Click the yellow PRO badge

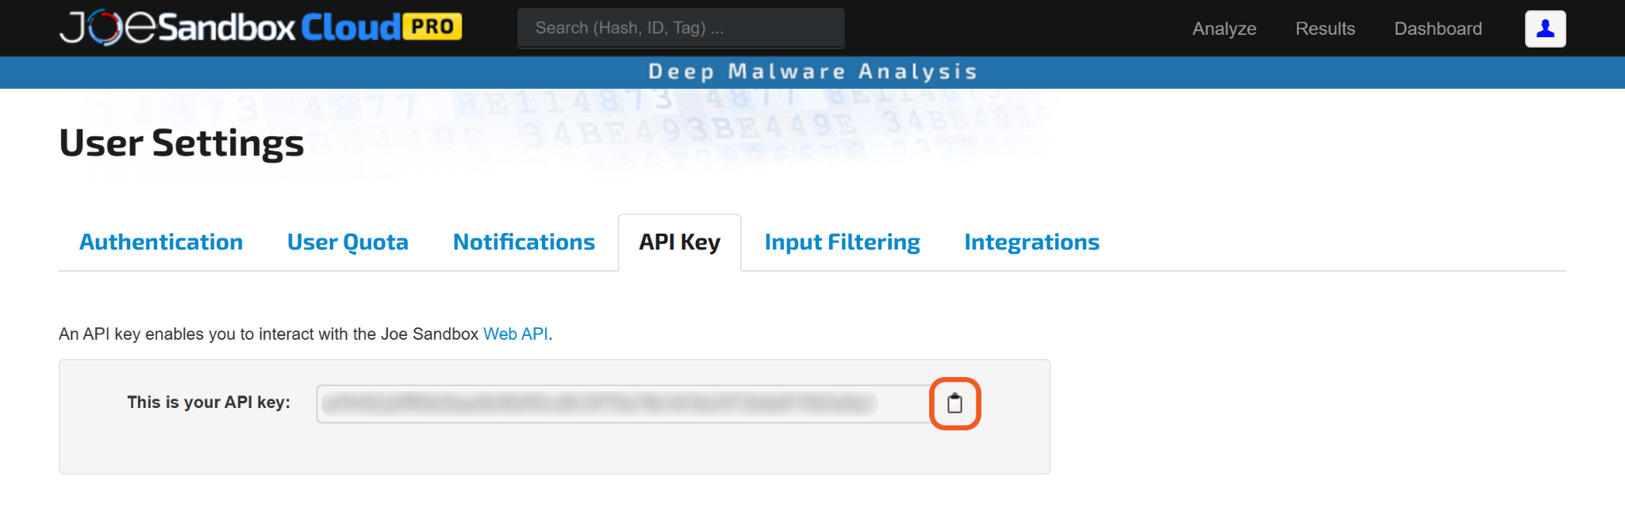tap(432, 27)
